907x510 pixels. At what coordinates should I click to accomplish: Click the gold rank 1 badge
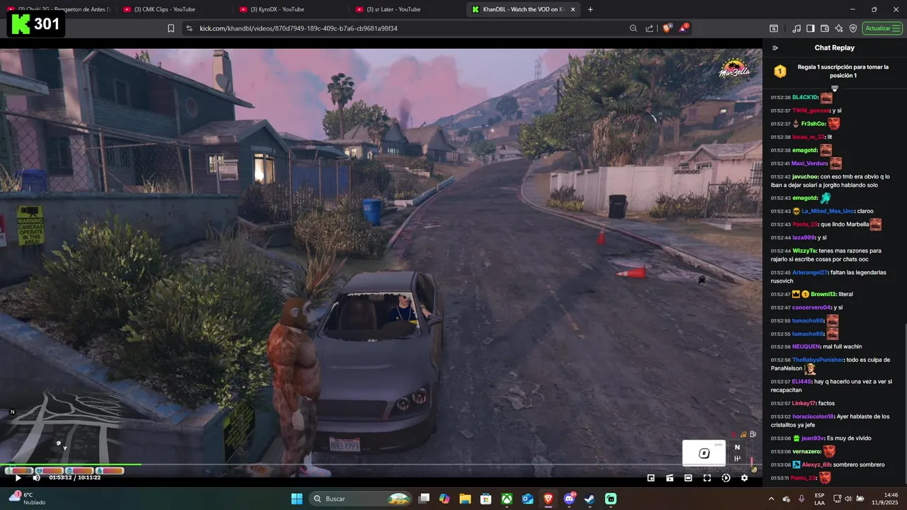click(x=780, y=71)
